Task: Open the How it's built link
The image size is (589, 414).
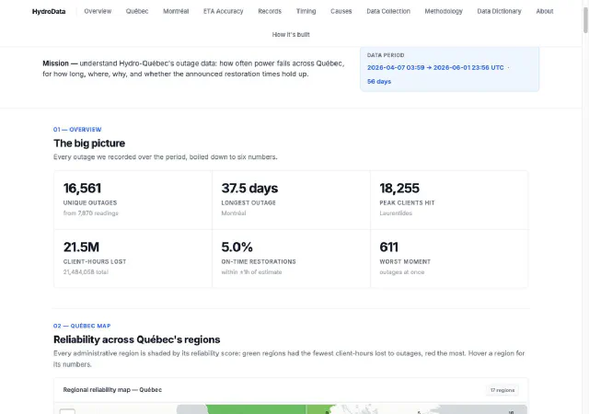Action: pyautogui.click(x=291, y=35)
